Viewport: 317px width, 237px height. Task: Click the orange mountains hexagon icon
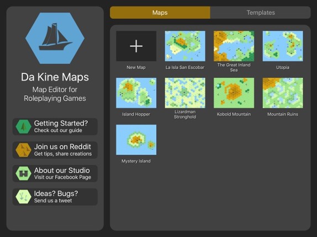[23, 150]
